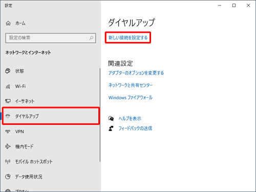Screen dimensions: 256x192
Task: Click 新しい接続を設定する link
Action: 128,37
